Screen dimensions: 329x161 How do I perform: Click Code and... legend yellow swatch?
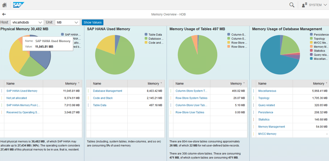(x=146, y=42)
